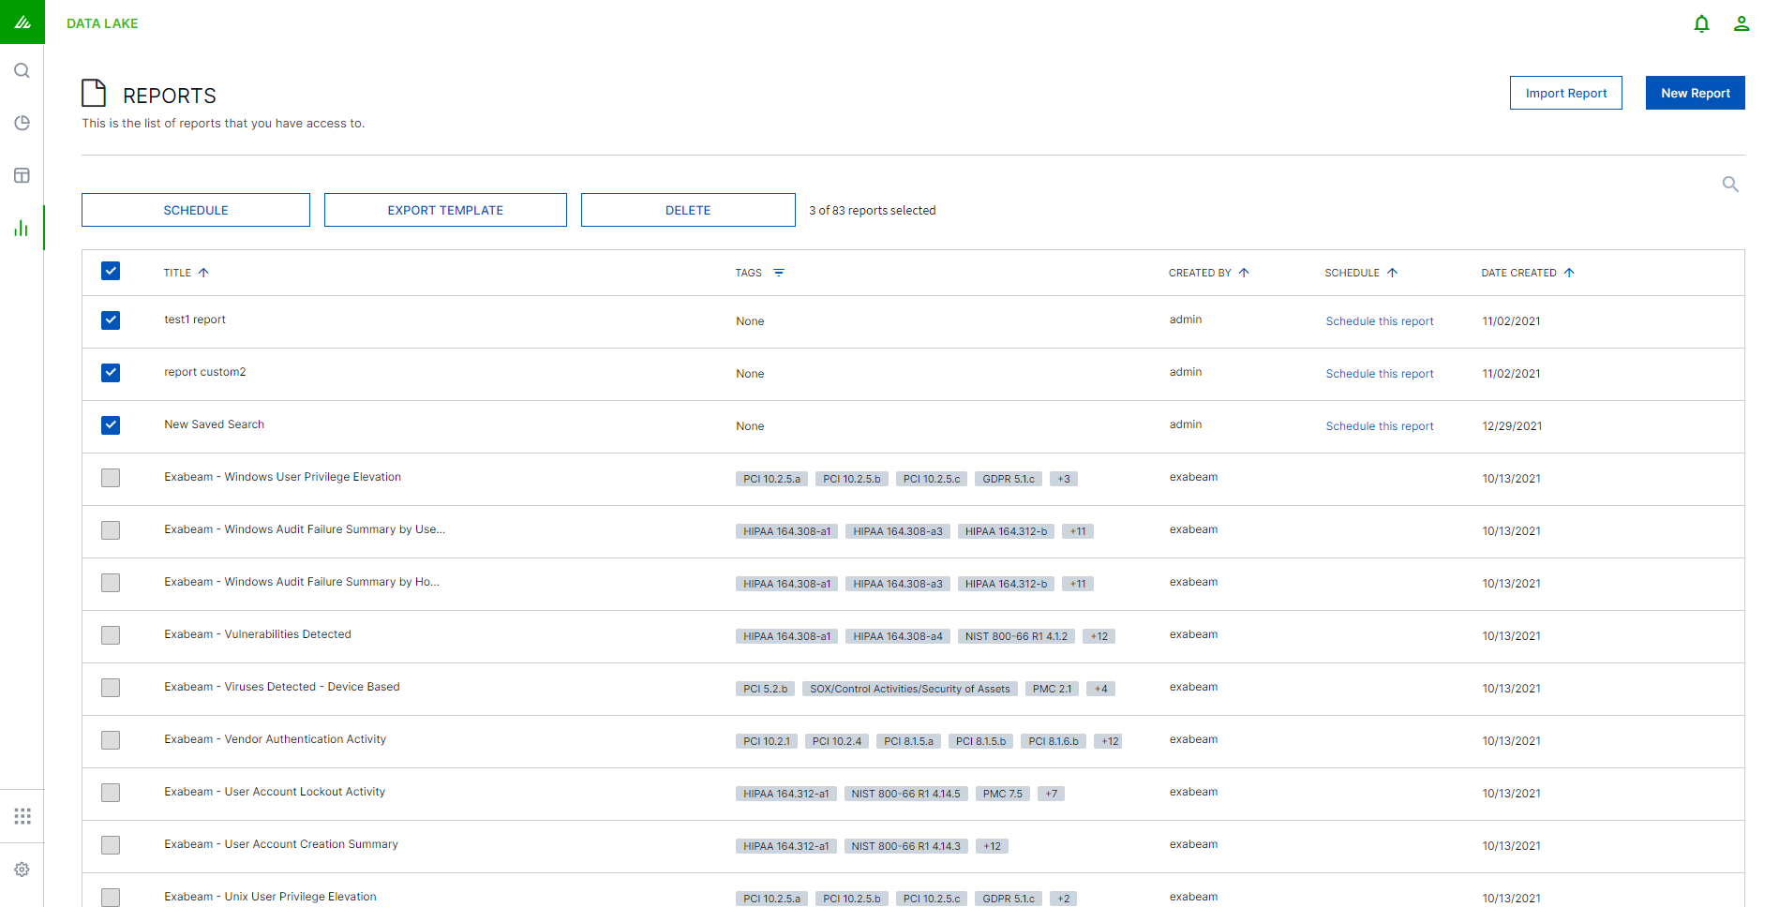Select the bar chart reports sidebar icon
Viewport: 1779px width, 907px height.
[x=22, y=228]
